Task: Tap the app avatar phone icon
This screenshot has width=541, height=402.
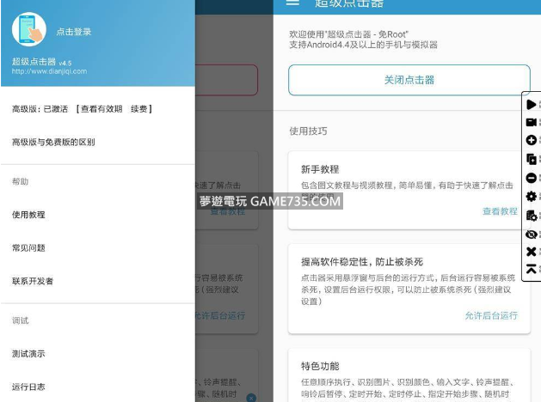Action: (x=29, y=29)
